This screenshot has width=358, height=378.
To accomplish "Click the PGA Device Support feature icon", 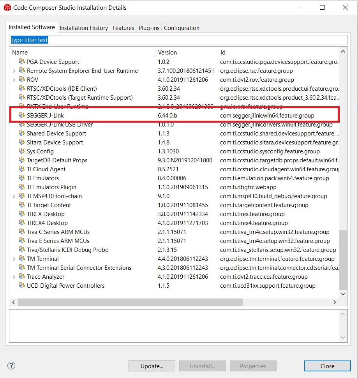I will [x=22, y=62].
